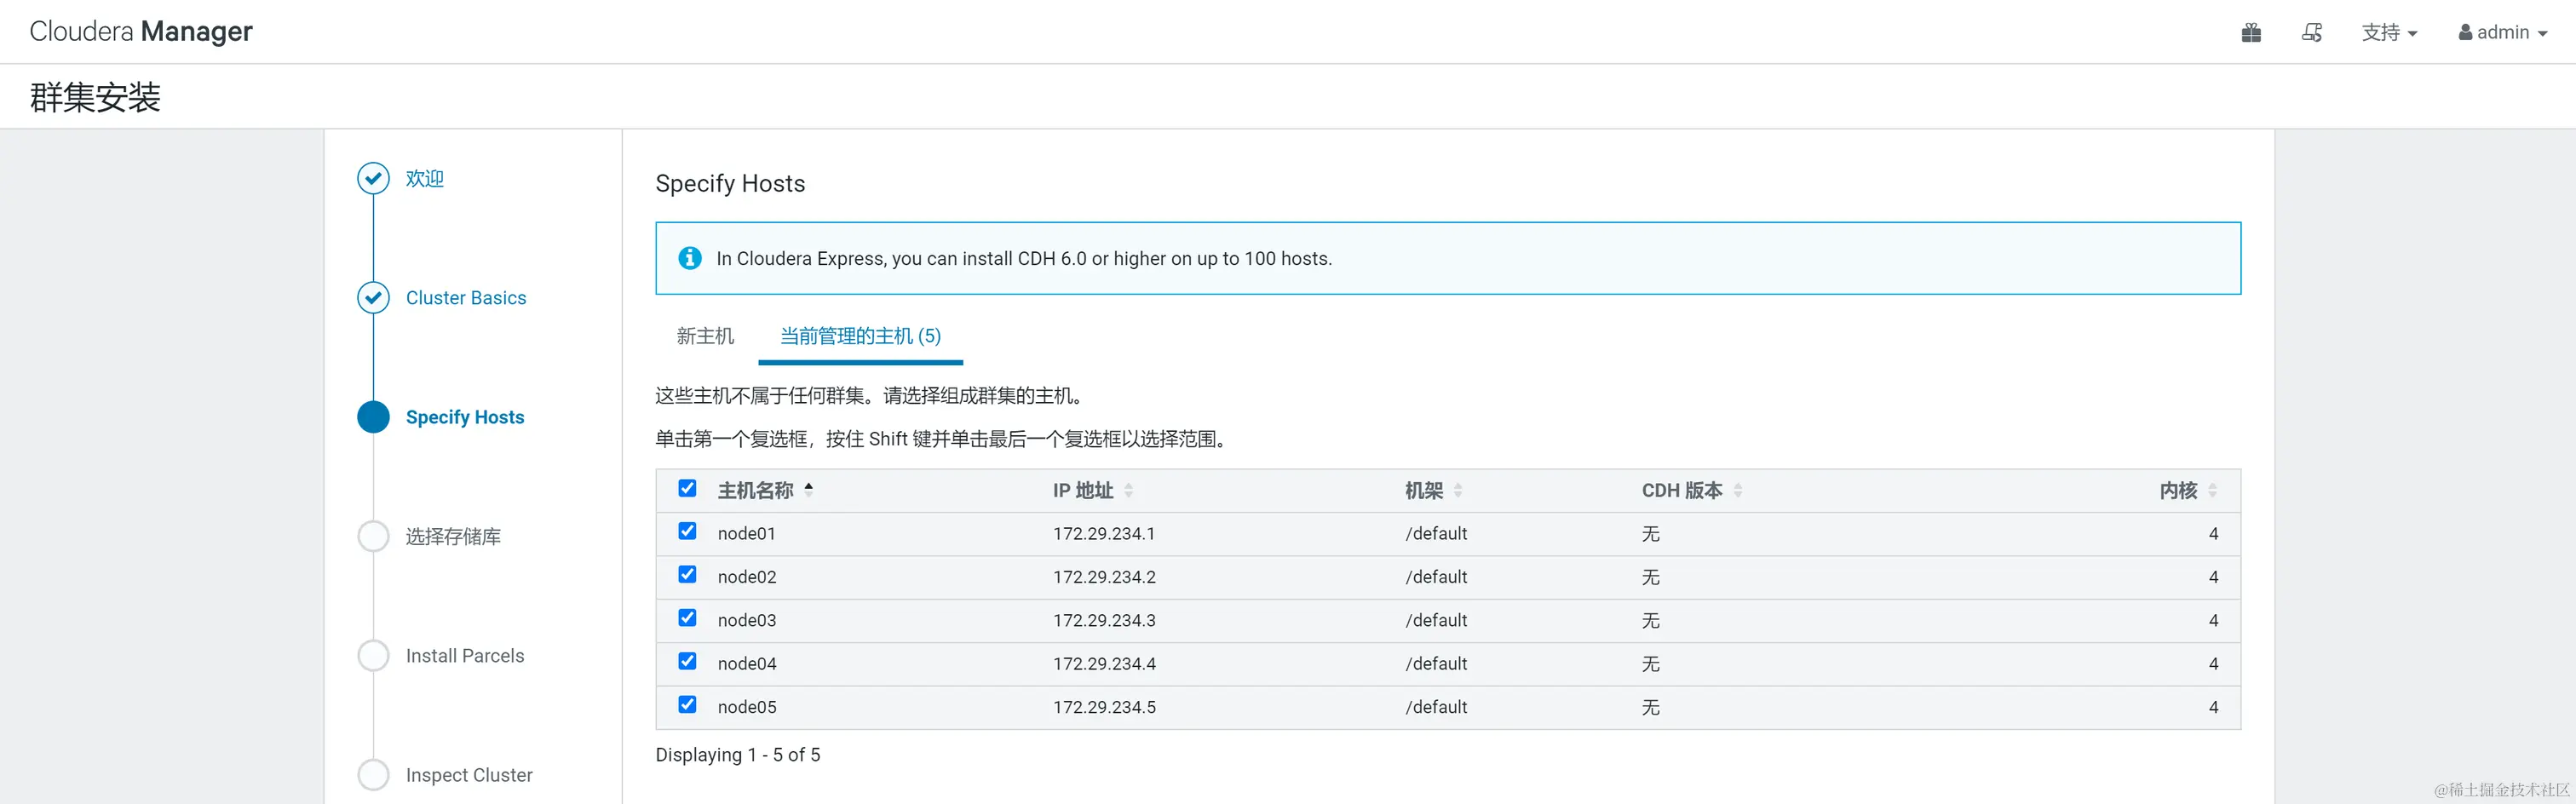
Task: Go to the 欢迎 wizard step
Action: tap(424, 178)
